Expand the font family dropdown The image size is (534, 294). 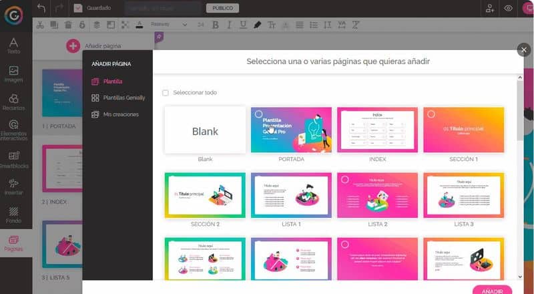click(x=168, y=25)
